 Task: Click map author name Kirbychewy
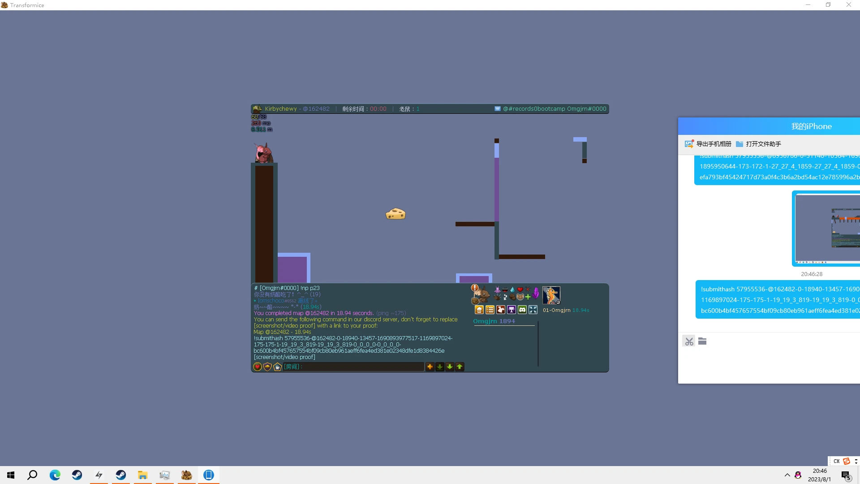pyautogui.click(x=281, y=109)
